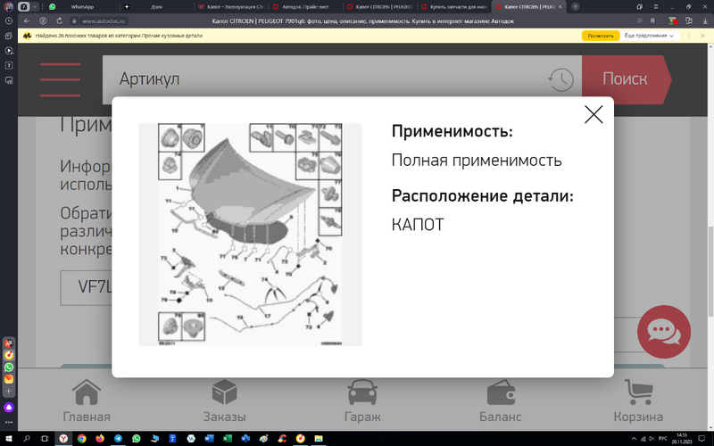The width and height of the screenshot is (714, 446).
Task: Open the hood parts diagram thumbnail
Action: click(250, 235)
